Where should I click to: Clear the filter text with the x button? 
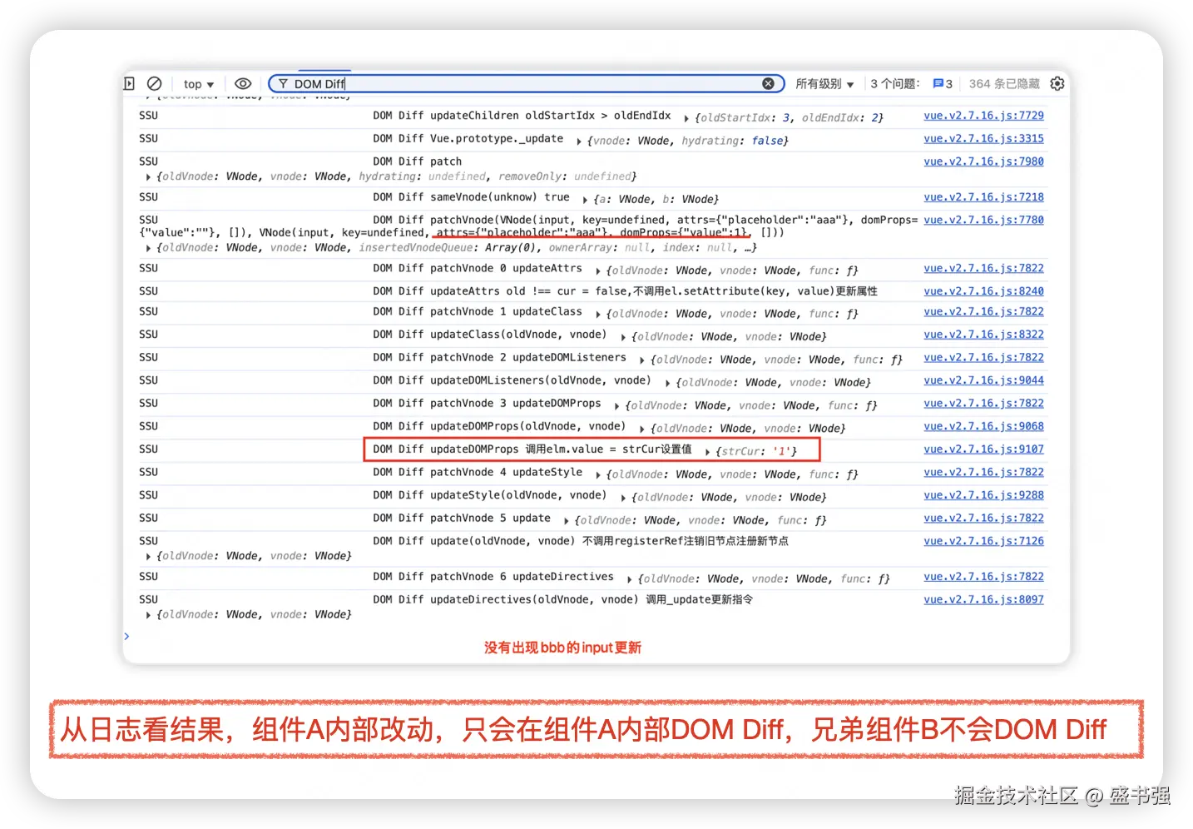[768, 83]
